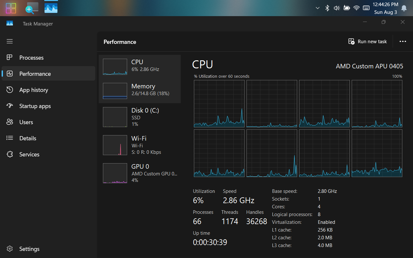Open the notifications bell icon
Viewport: 413px width, 258px height.
pyautogui.click(x=404, y=8)
